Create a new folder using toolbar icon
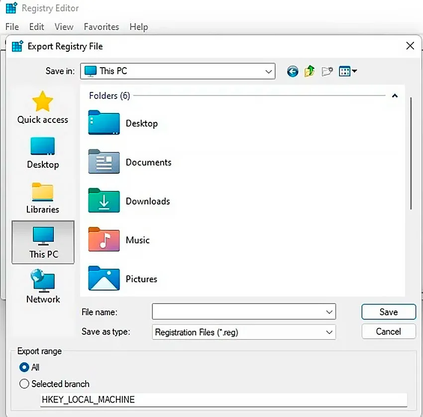423x417 pixels. pos(327,72)
